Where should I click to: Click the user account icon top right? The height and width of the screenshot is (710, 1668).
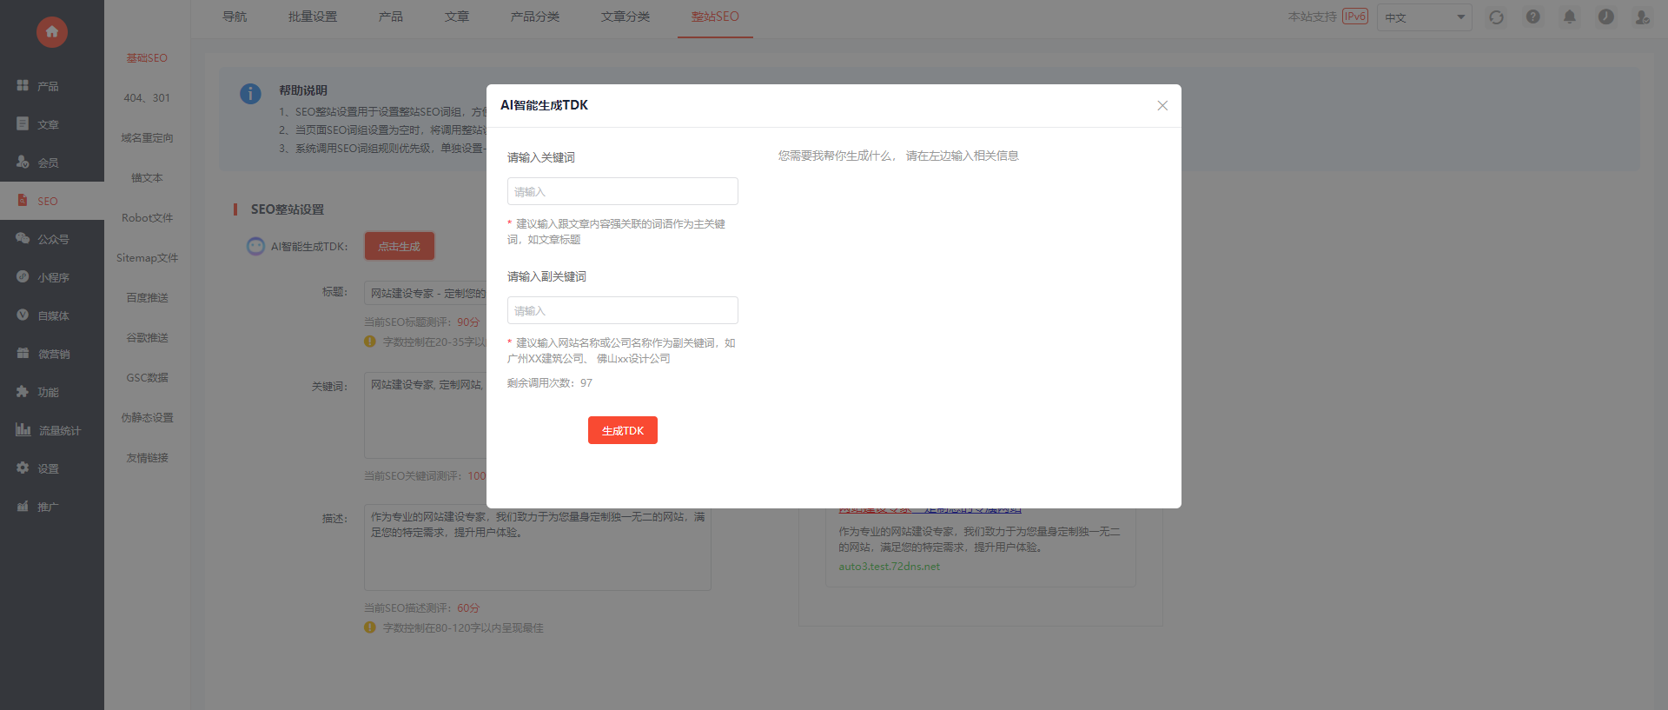1642,17
